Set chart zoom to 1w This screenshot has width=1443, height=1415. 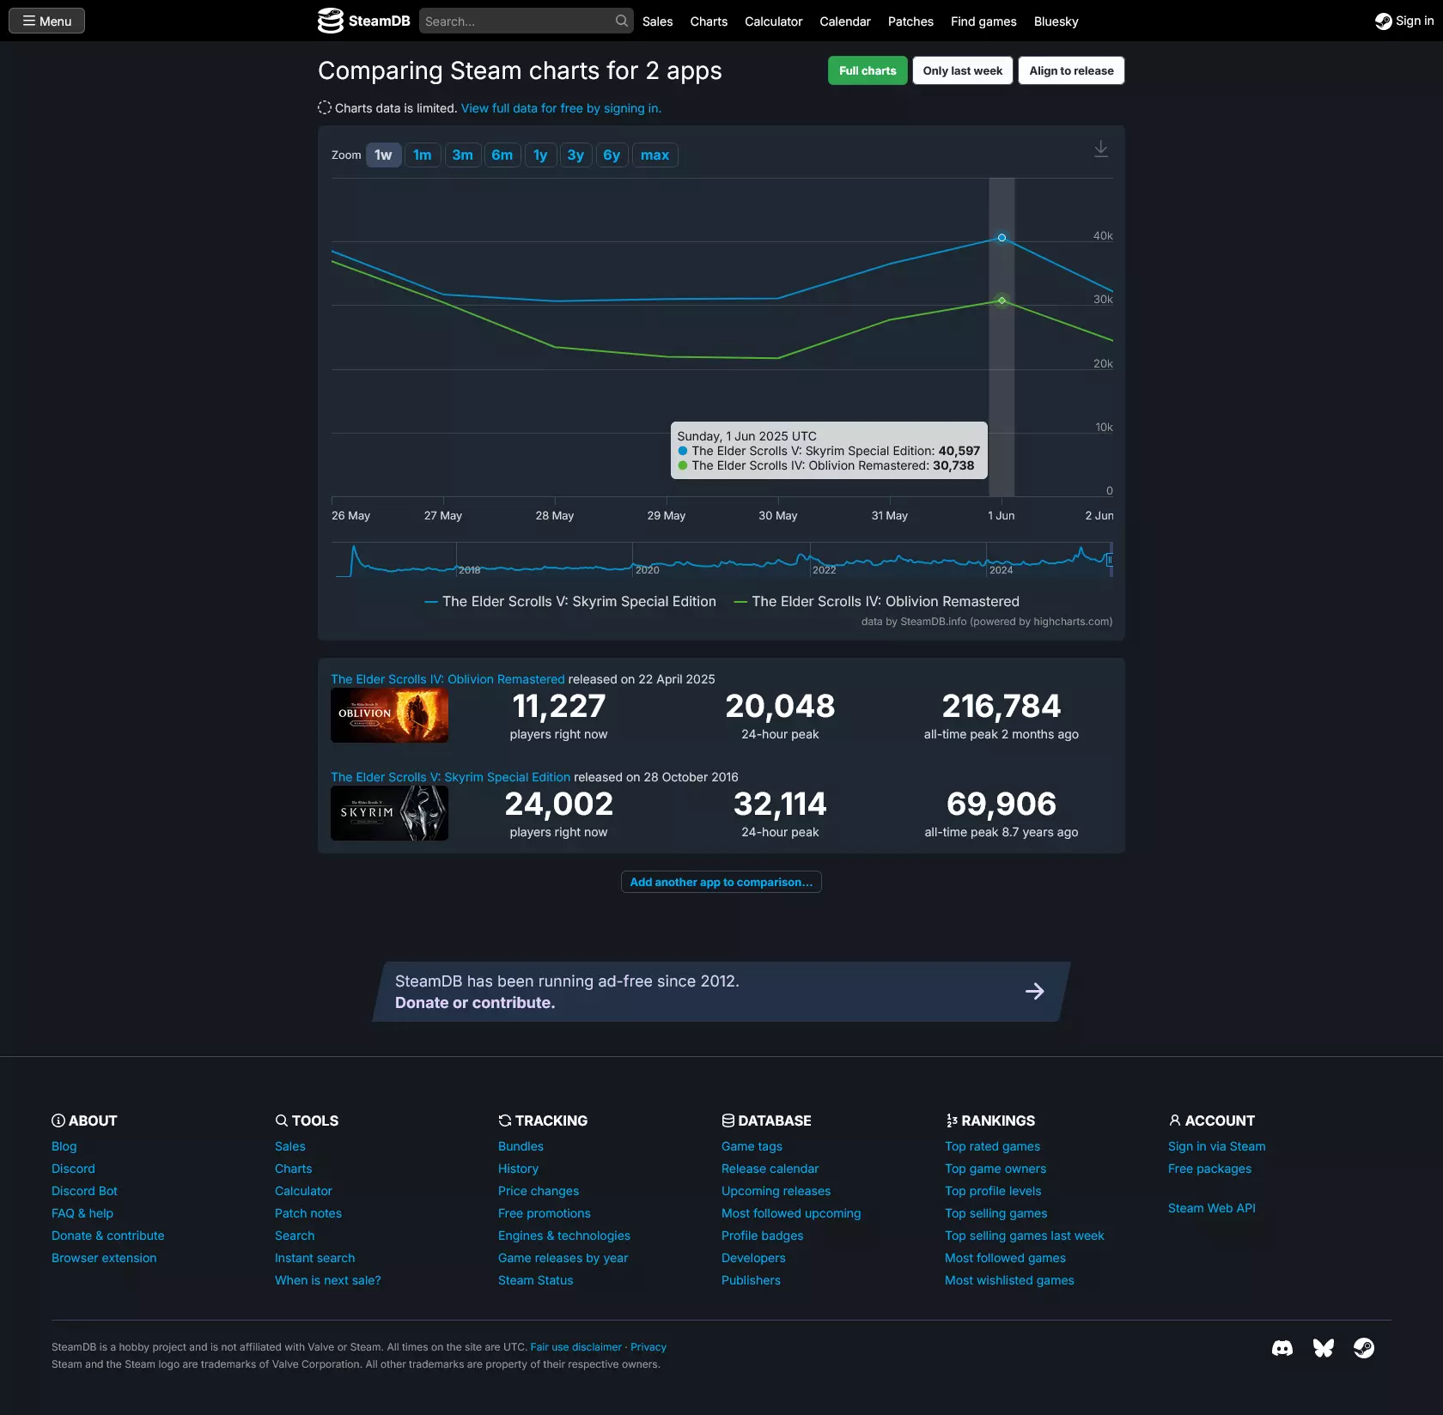pos(383,155)
